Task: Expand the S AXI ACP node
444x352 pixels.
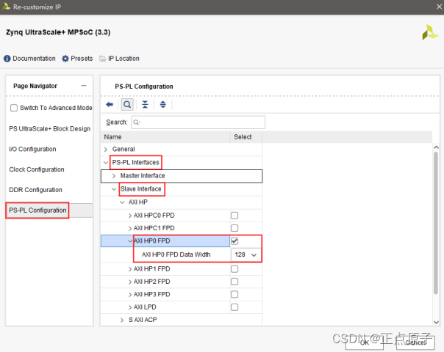Action: (x=122, y=320)
